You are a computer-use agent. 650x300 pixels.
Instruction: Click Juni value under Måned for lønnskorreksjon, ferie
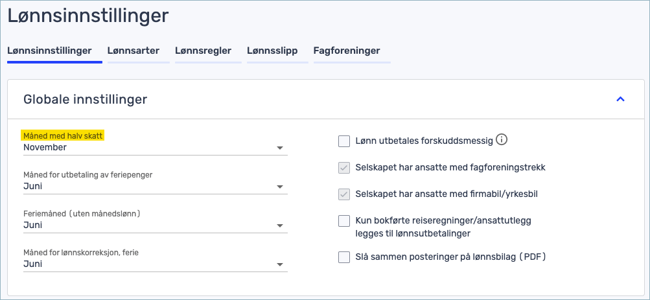pos(33,264)
